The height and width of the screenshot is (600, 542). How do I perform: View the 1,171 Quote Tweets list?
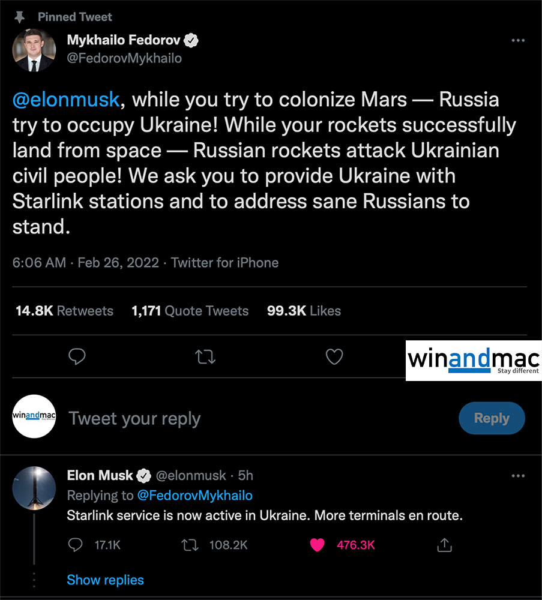pos(190,311)
